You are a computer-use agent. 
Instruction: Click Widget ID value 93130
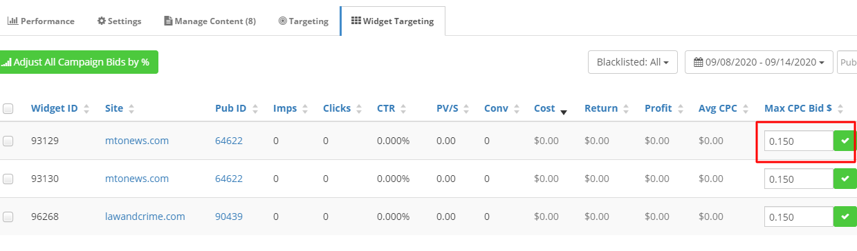tap(45, 179)
